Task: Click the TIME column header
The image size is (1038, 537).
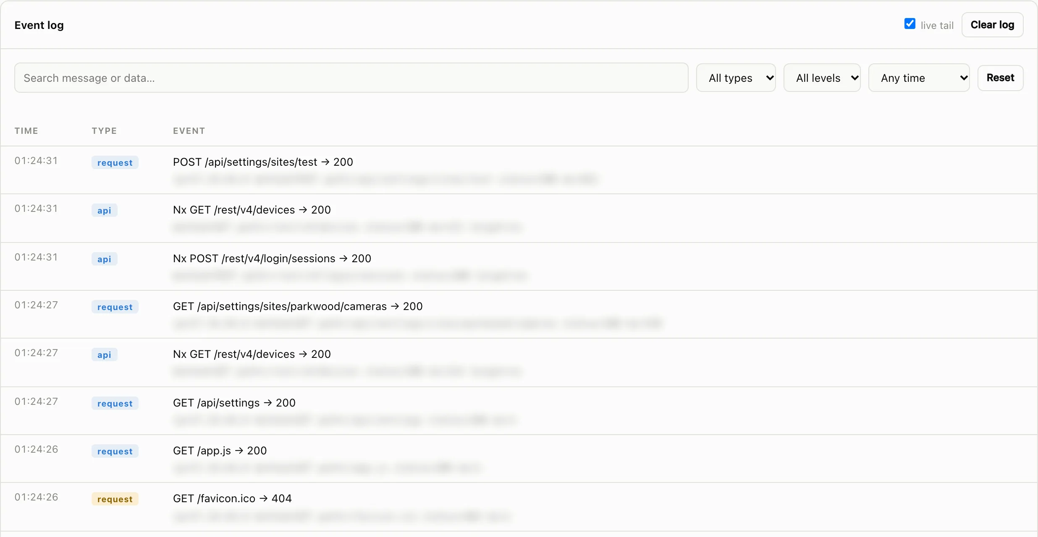Action: coord(26,131)
